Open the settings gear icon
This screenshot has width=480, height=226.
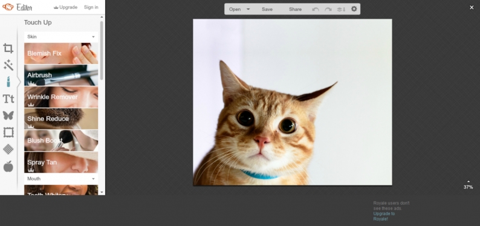354,9
